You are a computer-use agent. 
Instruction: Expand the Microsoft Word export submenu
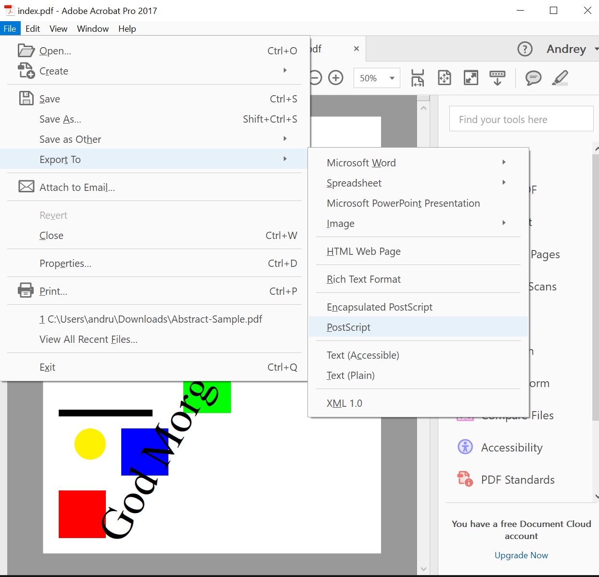504,163
